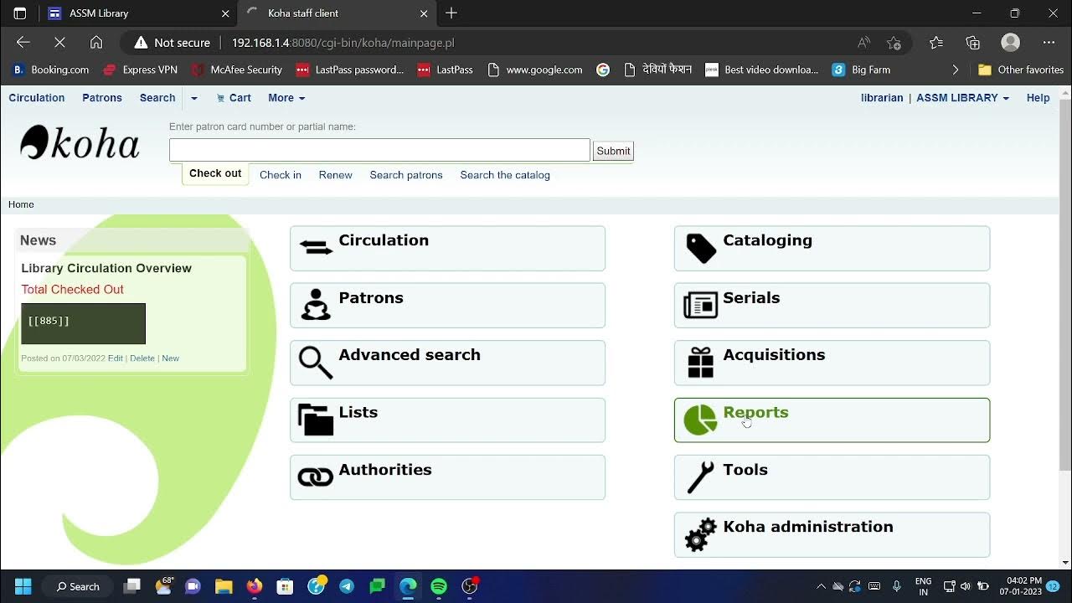Open Telegram from the taskbar
Viewport: 1072px width, 603px height.
(347, 586)
